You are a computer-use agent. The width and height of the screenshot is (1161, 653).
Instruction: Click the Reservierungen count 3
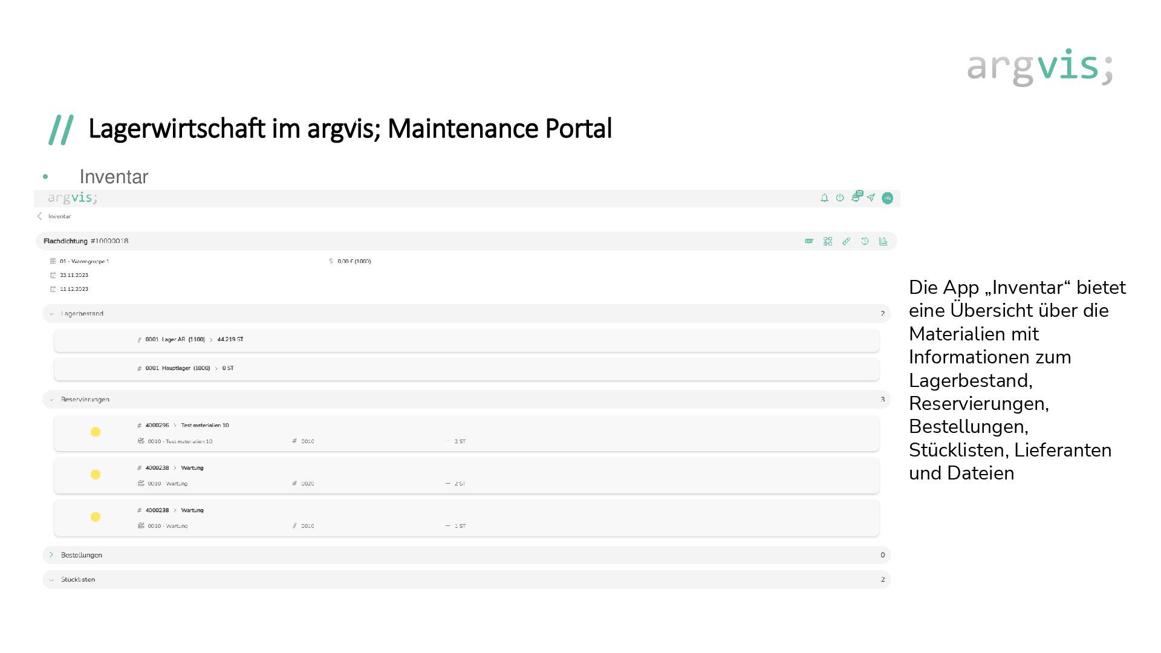coord(882,400)
